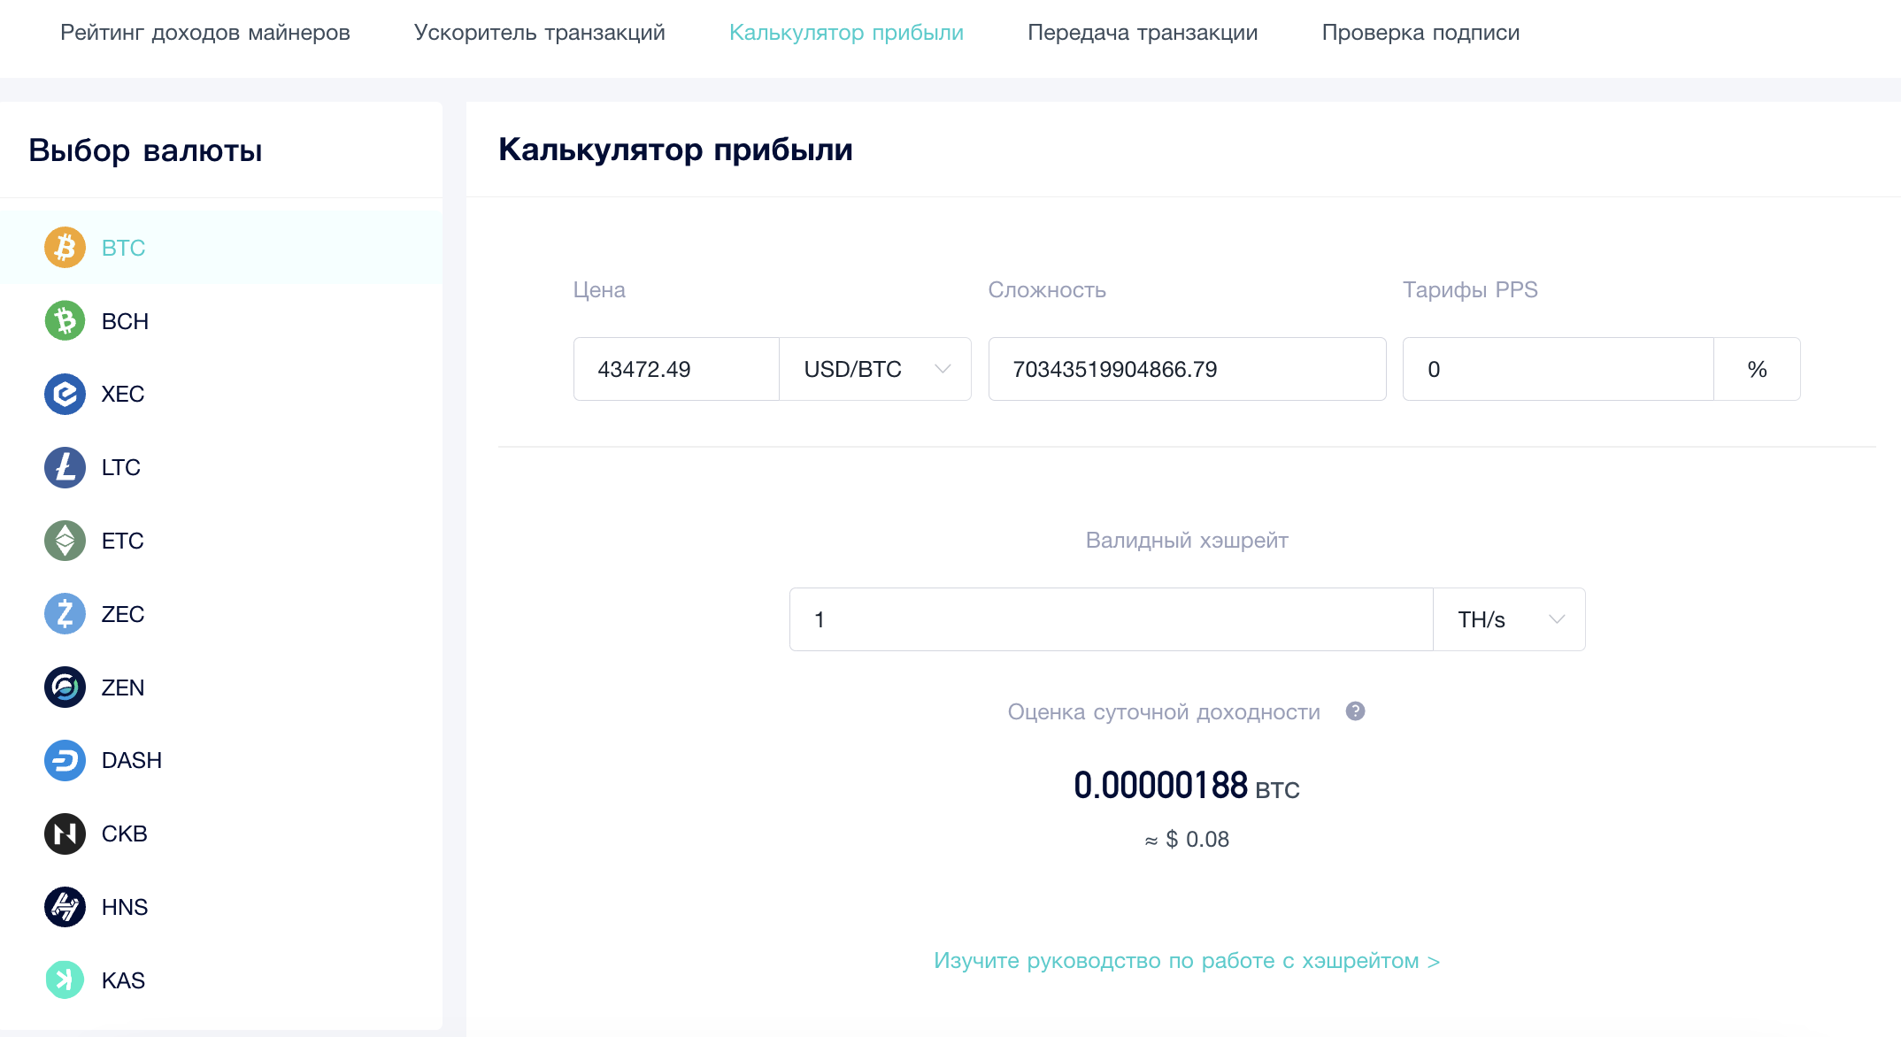1901x1037 pixels.
Task: Go to Проверка подписи tab
Action: 1420,33
